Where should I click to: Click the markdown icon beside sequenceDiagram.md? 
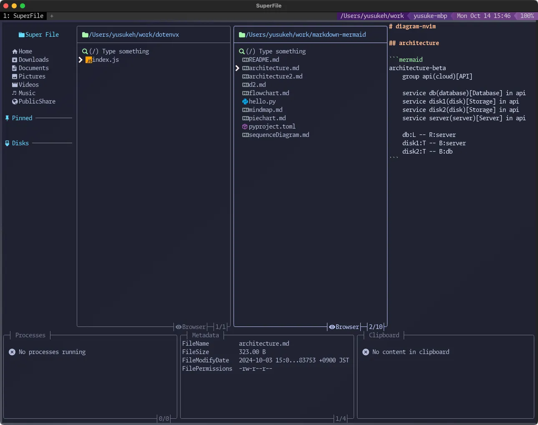245,135
